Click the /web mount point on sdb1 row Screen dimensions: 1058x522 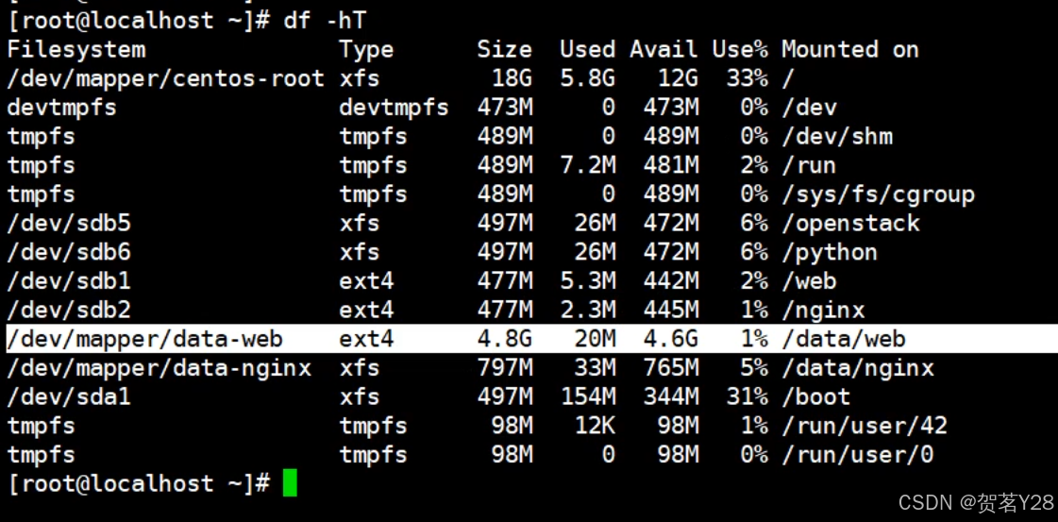pyautogui.click(x=810, y=281)
